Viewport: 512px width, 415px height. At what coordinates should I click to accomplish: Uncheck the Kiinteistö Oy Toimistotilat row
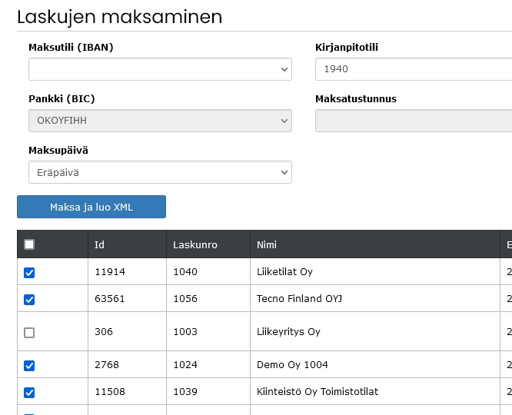pos(29,393)
